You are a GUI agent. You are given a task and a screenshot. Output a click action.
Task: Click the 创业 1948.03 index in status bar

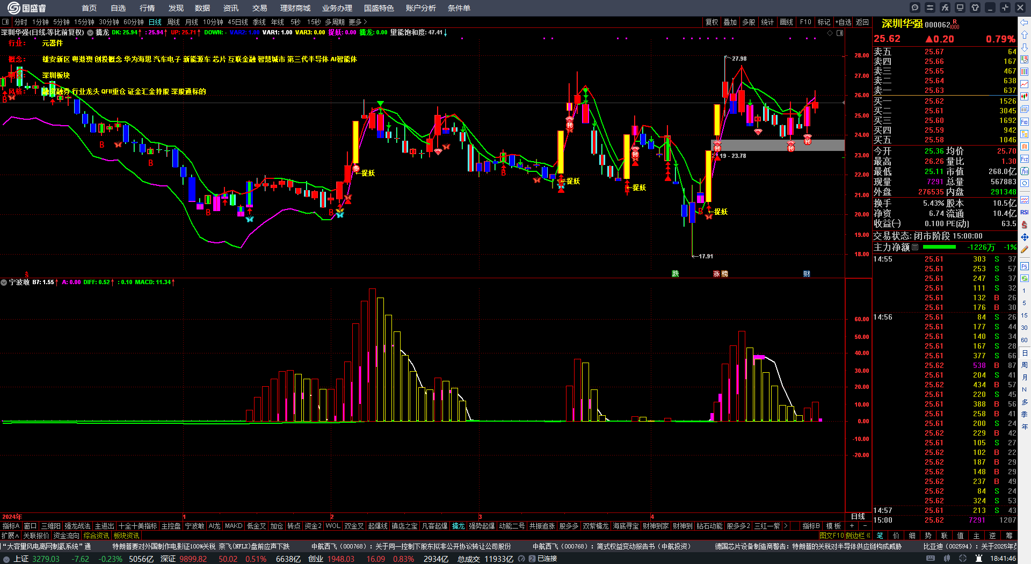point(331,559)
